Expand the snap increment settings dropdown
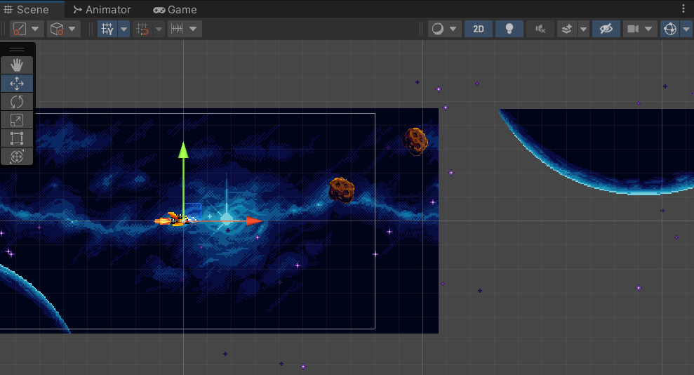The width and height of the screenshot is (694, 375). coord(194,29)
